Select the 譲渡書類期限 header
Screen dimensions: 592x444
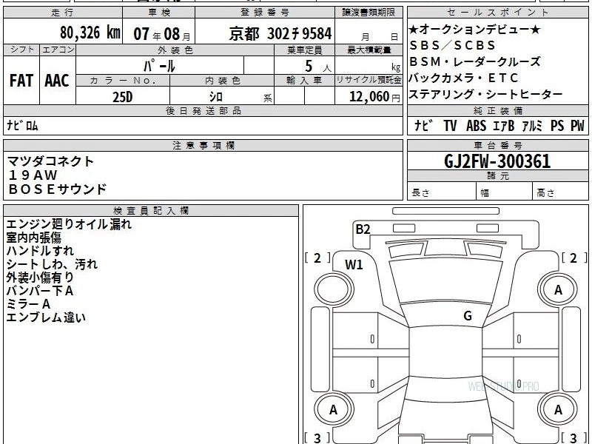coord(369,13)
